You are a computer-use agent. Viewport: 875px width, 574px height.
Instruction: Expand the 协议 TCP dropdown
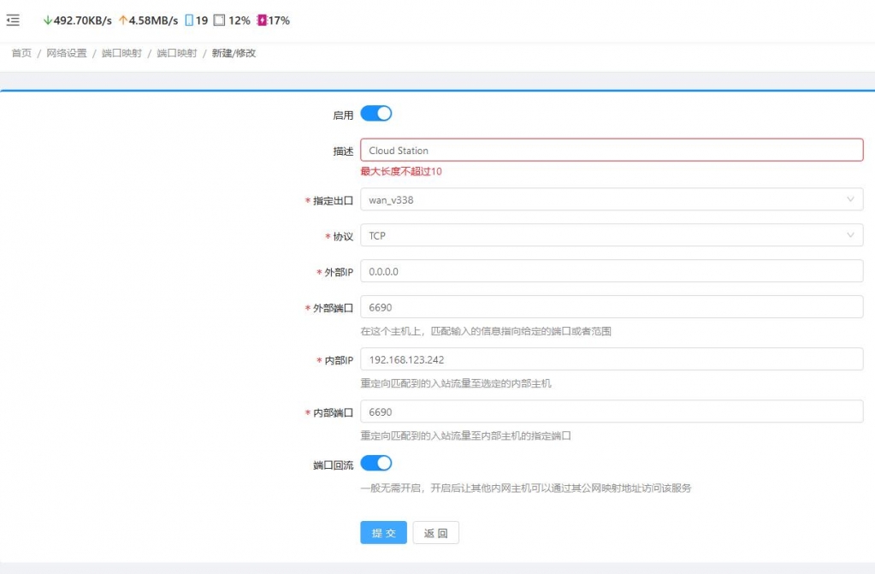coord(611,236)
